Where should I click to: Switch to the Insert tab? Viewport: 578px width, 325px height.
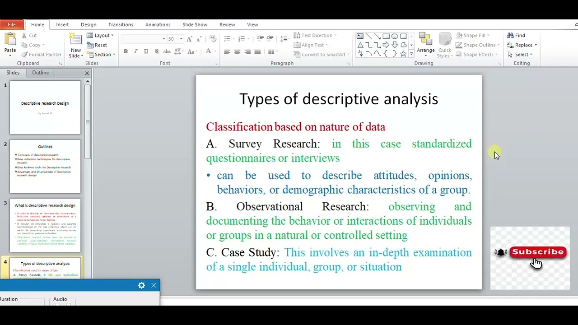pyautogui.click(x=62, y=24)
